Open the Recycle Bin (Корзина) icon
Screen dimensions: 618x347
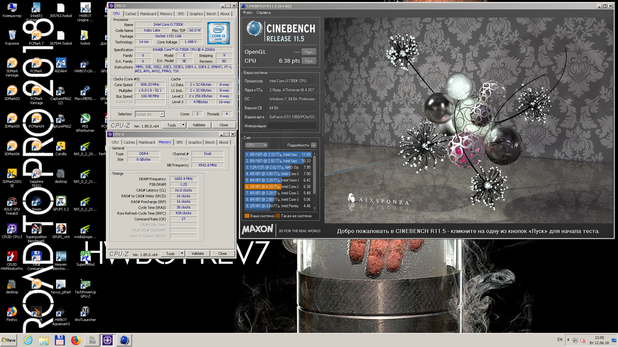click(12, 38)
